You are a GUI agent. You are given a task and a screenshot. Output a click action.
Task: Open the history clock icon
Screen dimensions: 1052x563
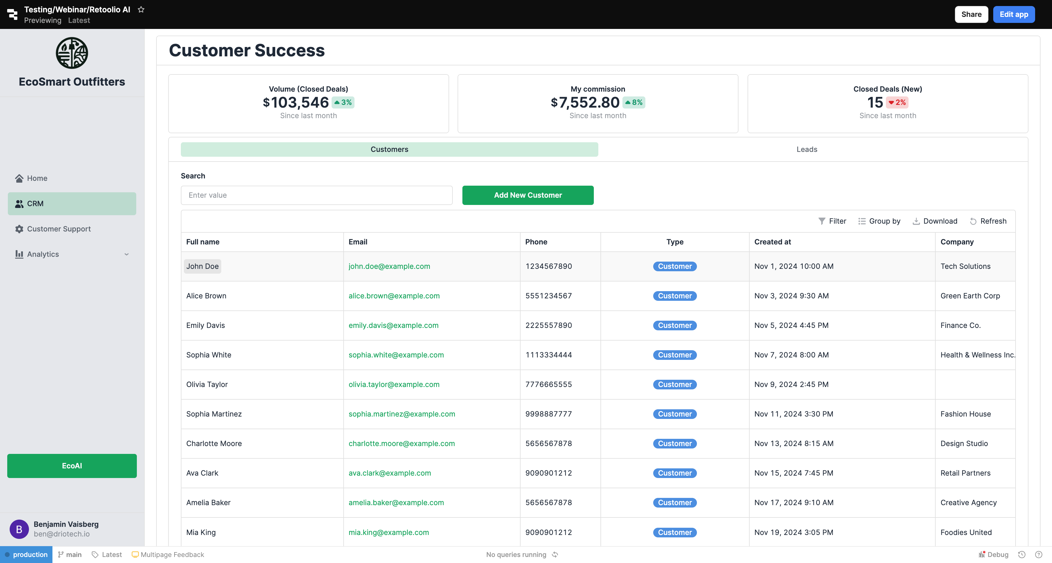tap(1022, 555)
